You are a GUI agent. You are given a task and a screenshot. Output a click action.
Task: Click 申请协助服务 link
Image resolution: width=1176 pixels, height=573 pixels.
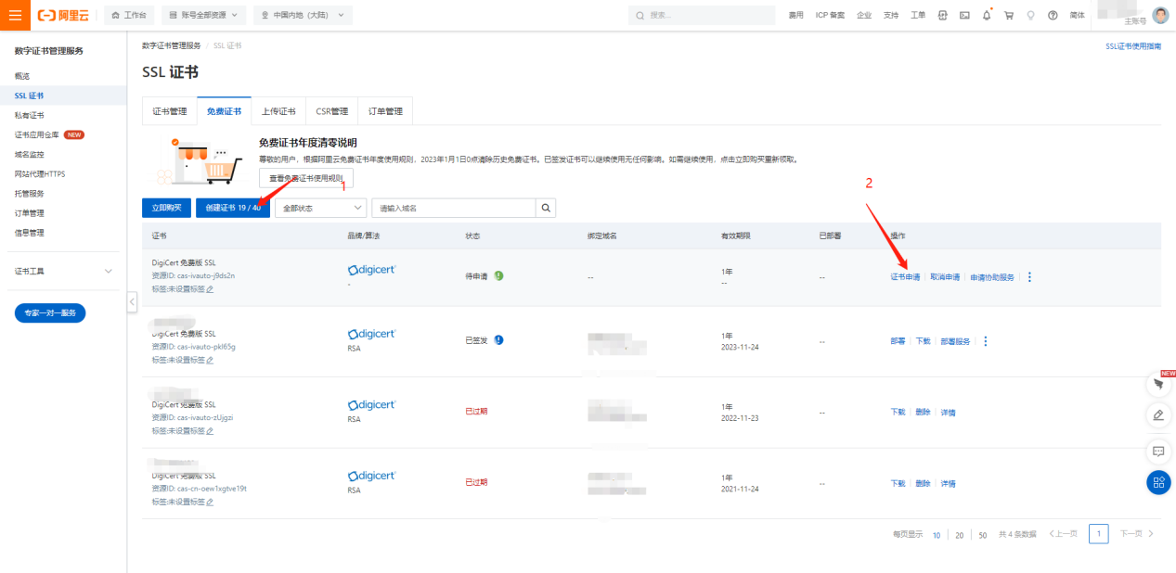992,277
